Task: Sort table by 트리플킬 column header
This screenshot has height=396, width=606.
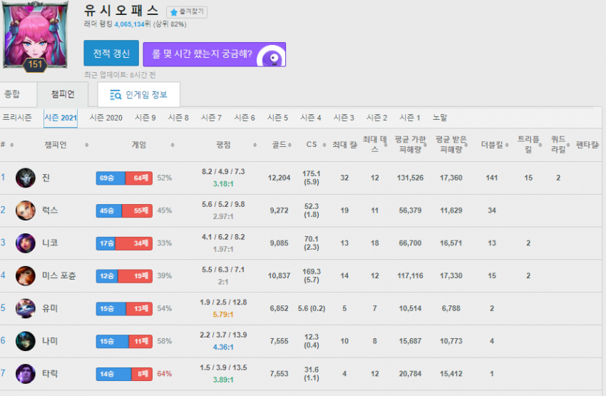Action: click(528, 144)
